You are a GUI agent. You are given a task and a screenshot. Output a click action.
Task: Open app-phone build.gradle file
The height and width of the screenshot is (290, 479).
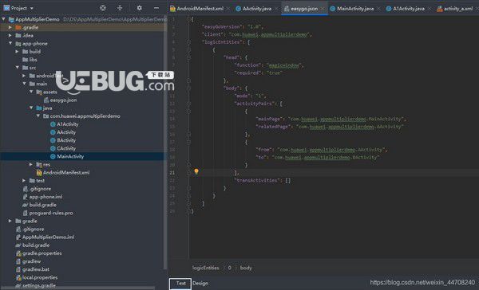point(39,205)
